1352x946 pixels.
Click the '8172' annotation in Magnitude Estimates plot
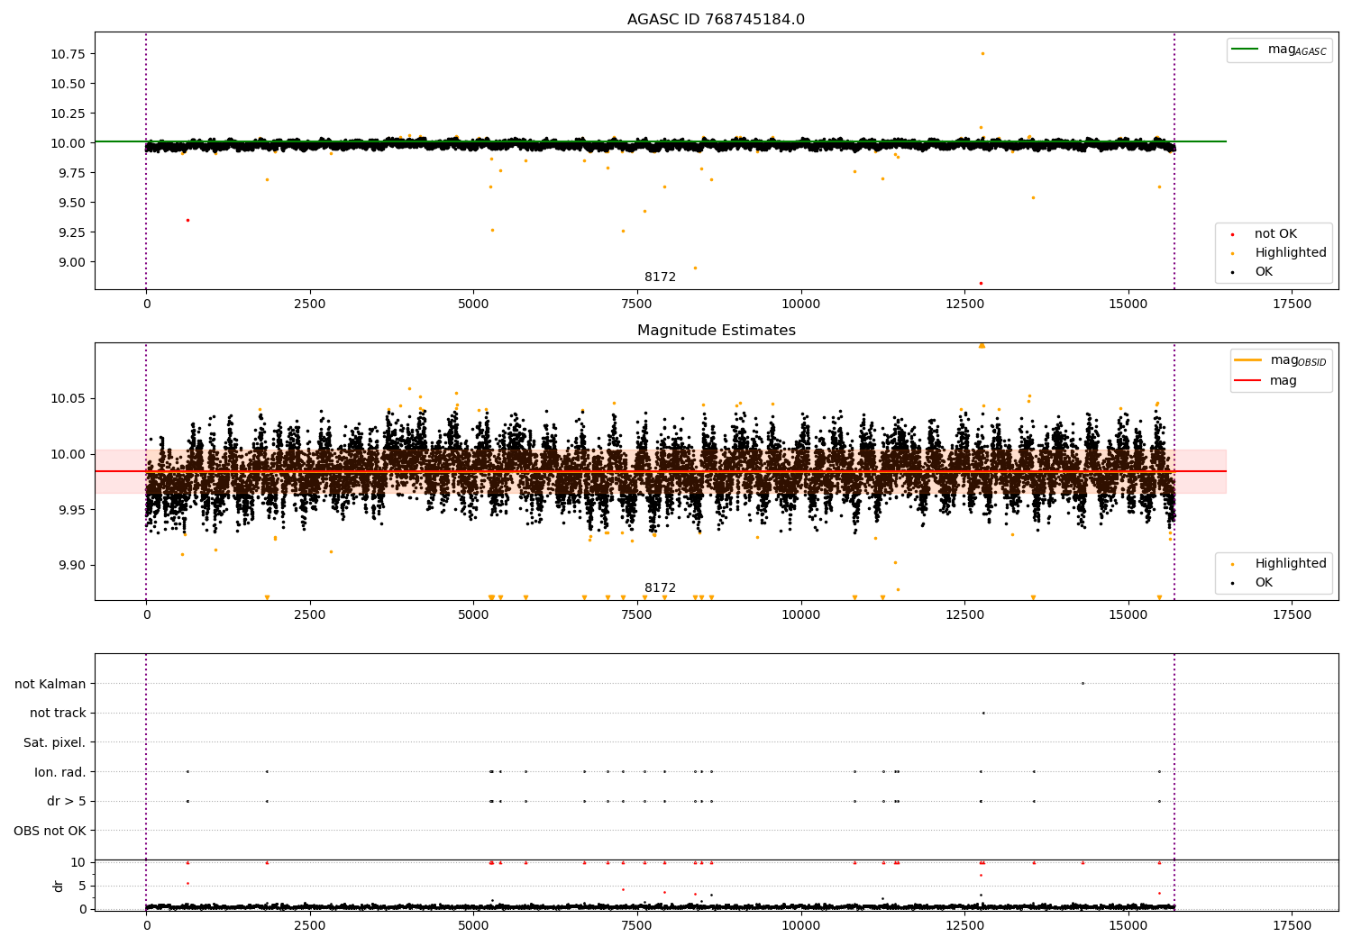coord(660,588)
